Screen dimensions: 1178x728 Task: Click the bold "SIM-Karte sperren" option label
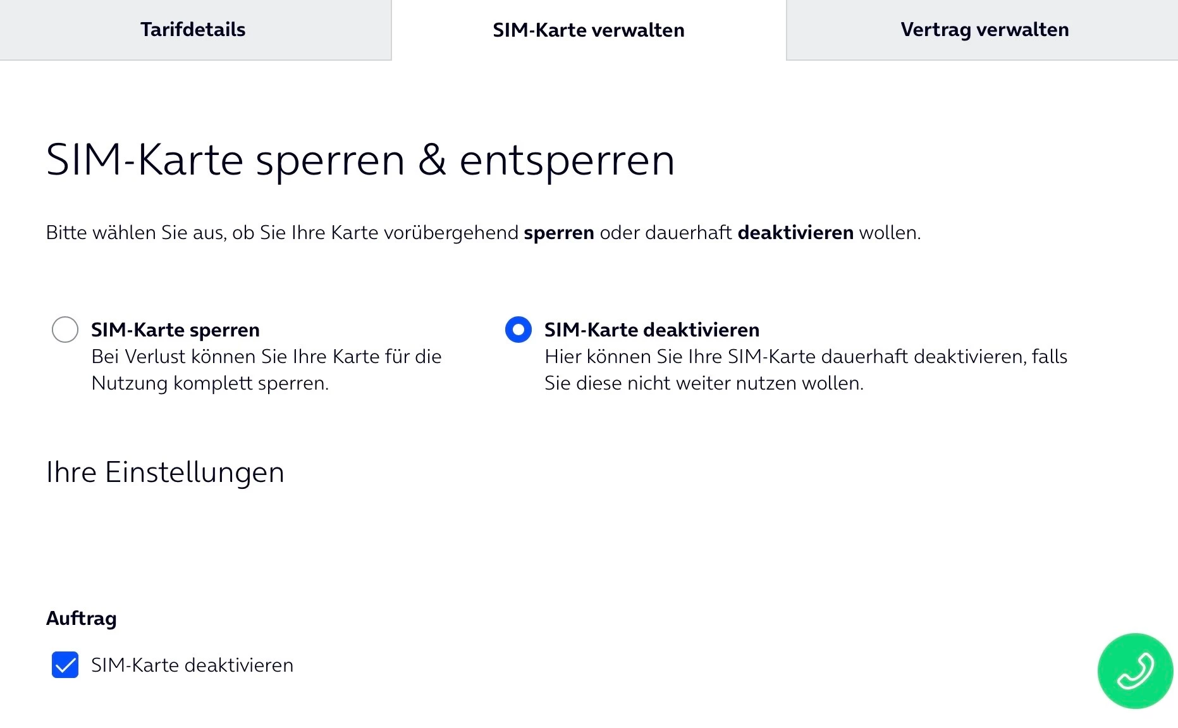tap(175, 330)
